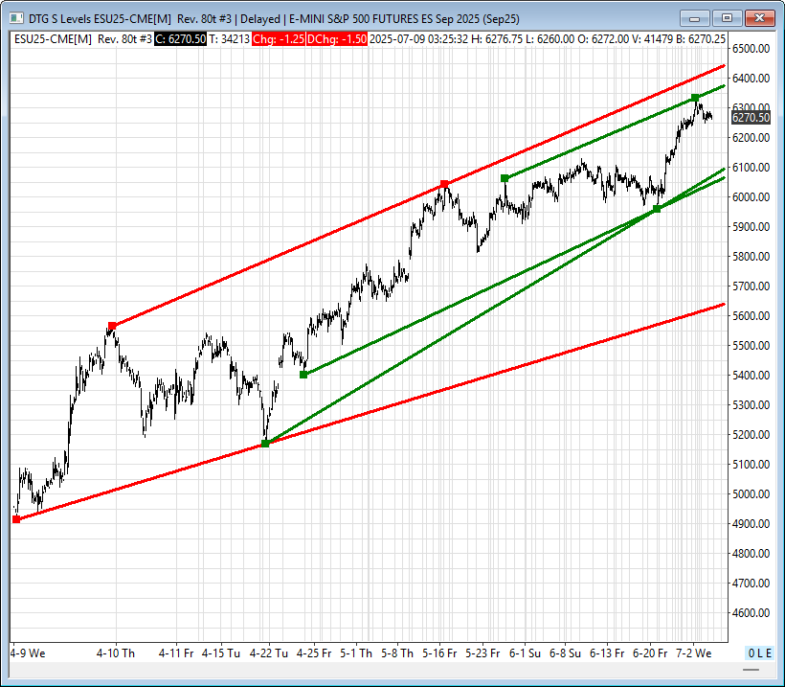
Task: Click the 6500.00 price axis label
Action: 751,49
